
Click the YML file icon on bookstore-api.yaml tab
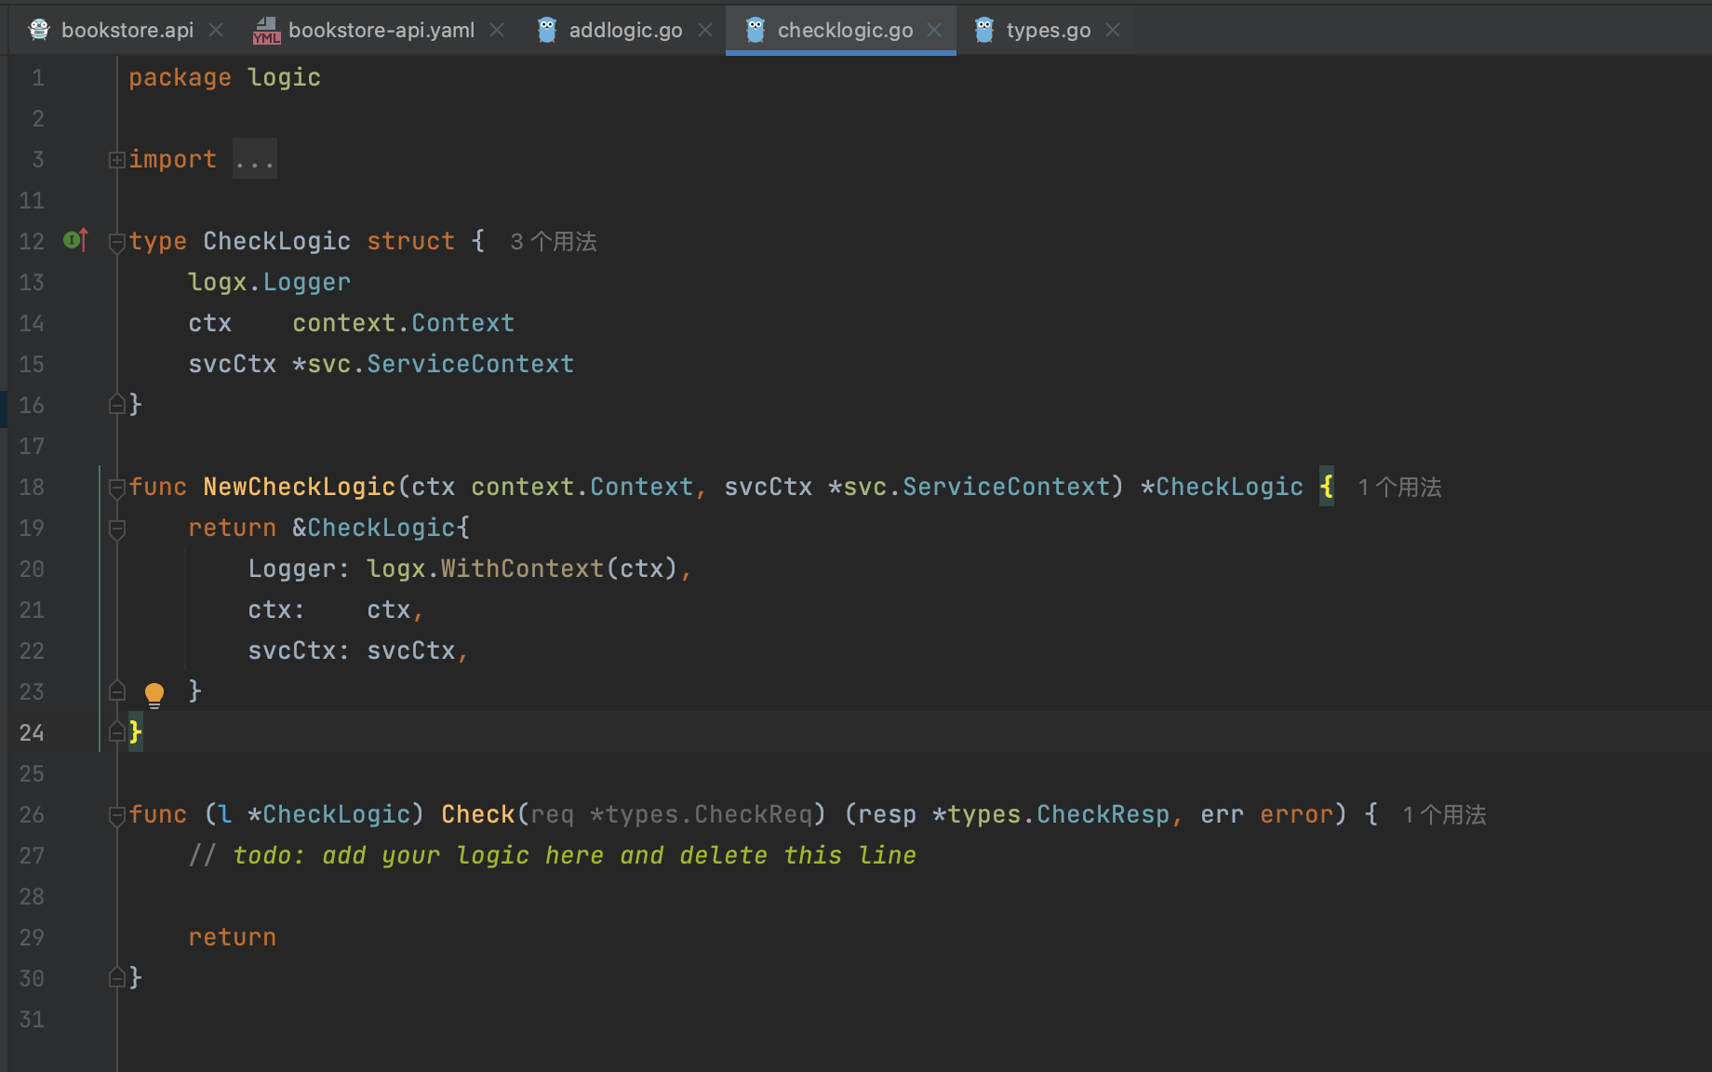tap(266, 31)
